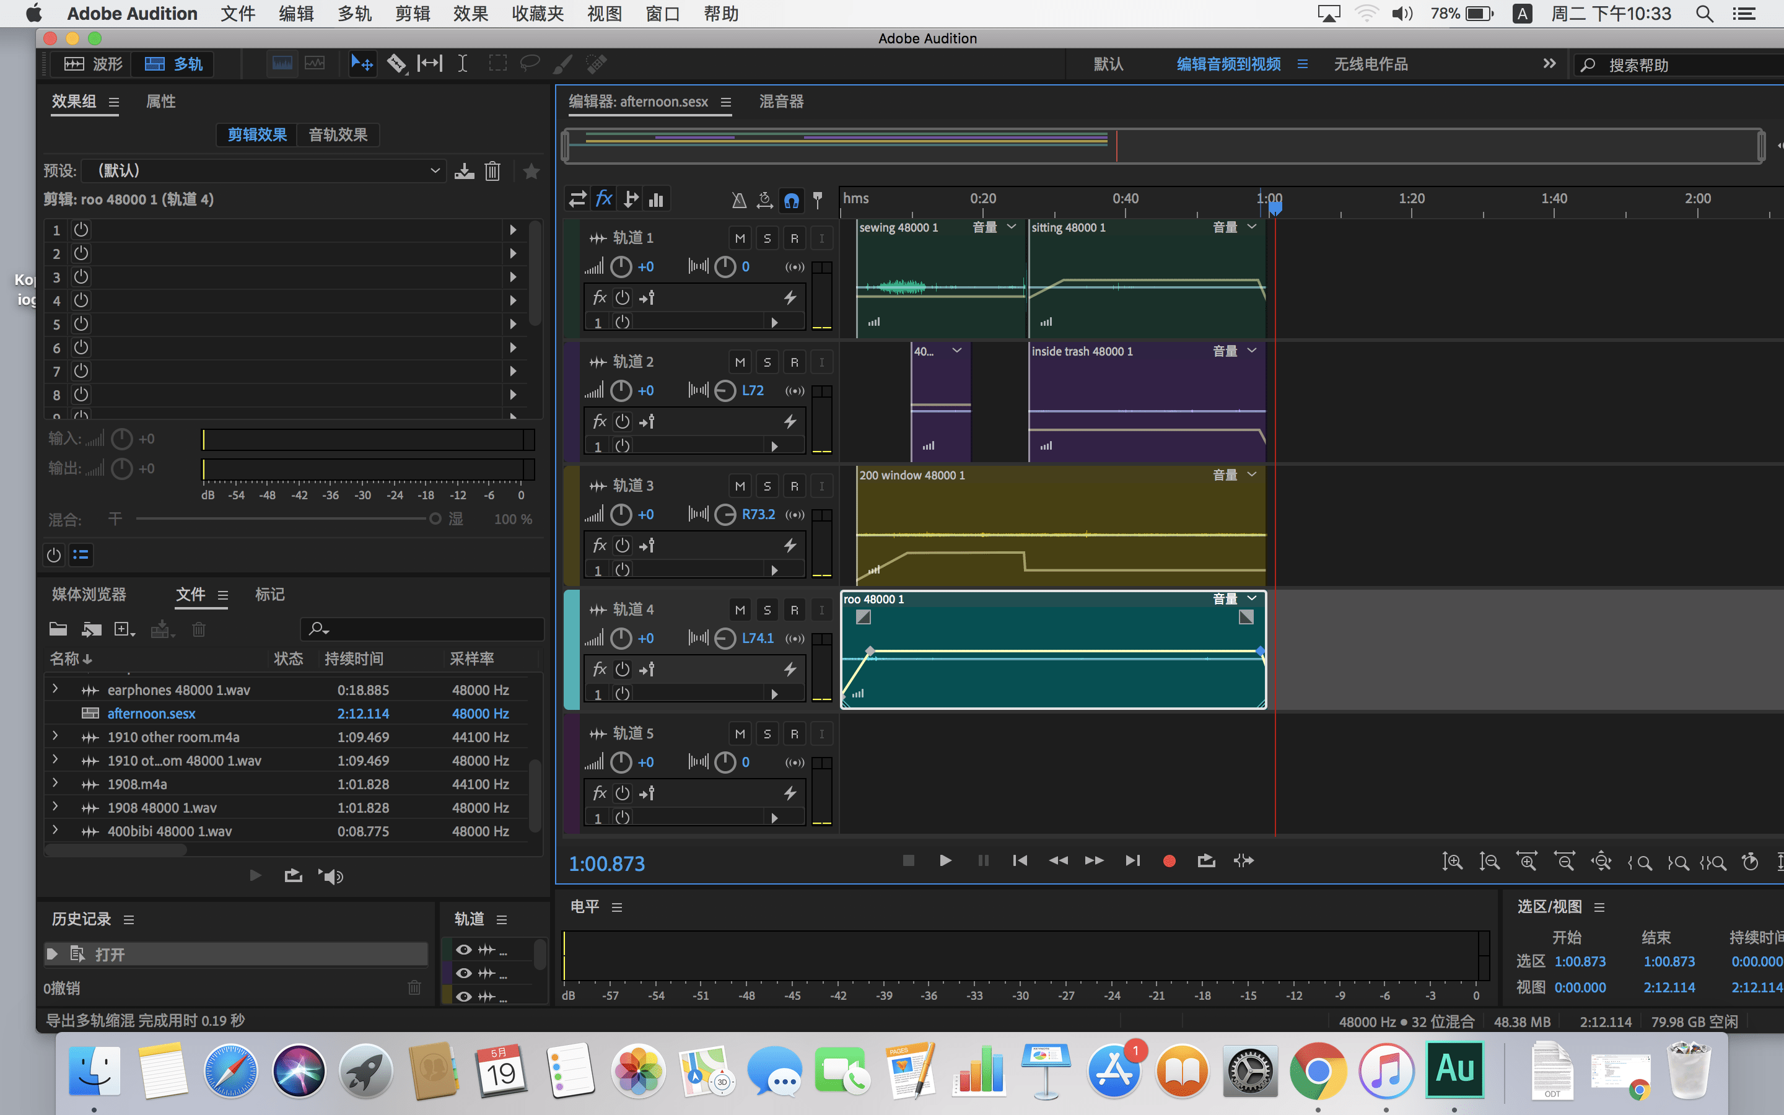Open volume dropdown on sitting 48000 1 clip
Viewport: 1784px width, 1115px height.
click(x=1251, y=227)
